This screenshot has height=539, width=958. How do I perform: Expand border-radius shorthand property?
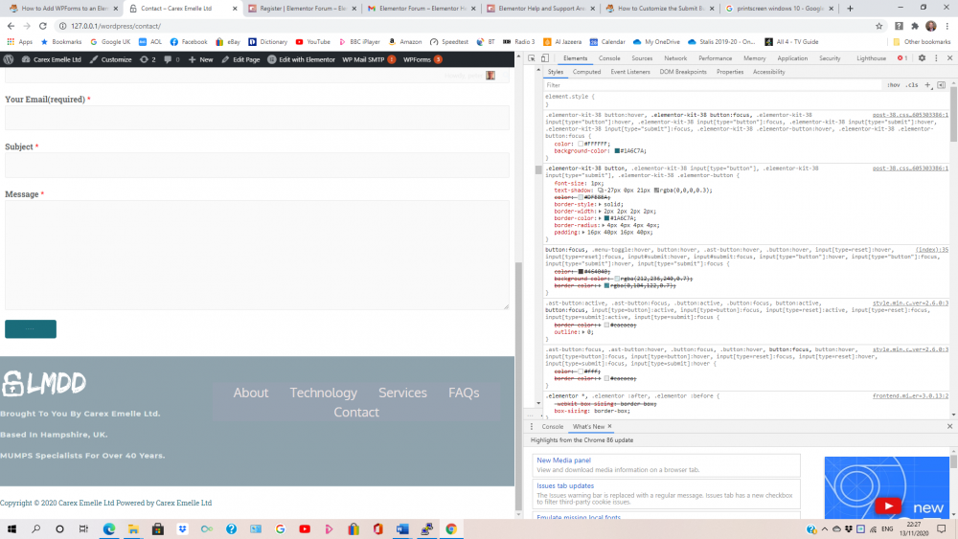click(604, 225)
